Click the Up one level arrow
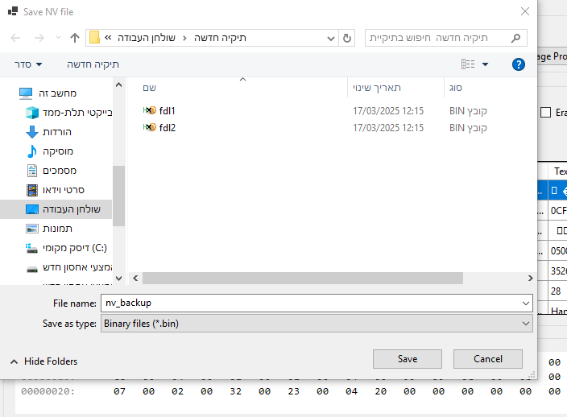Image resolution: width=567 pixels, height=417 pixels. click(x=75, y=38)
